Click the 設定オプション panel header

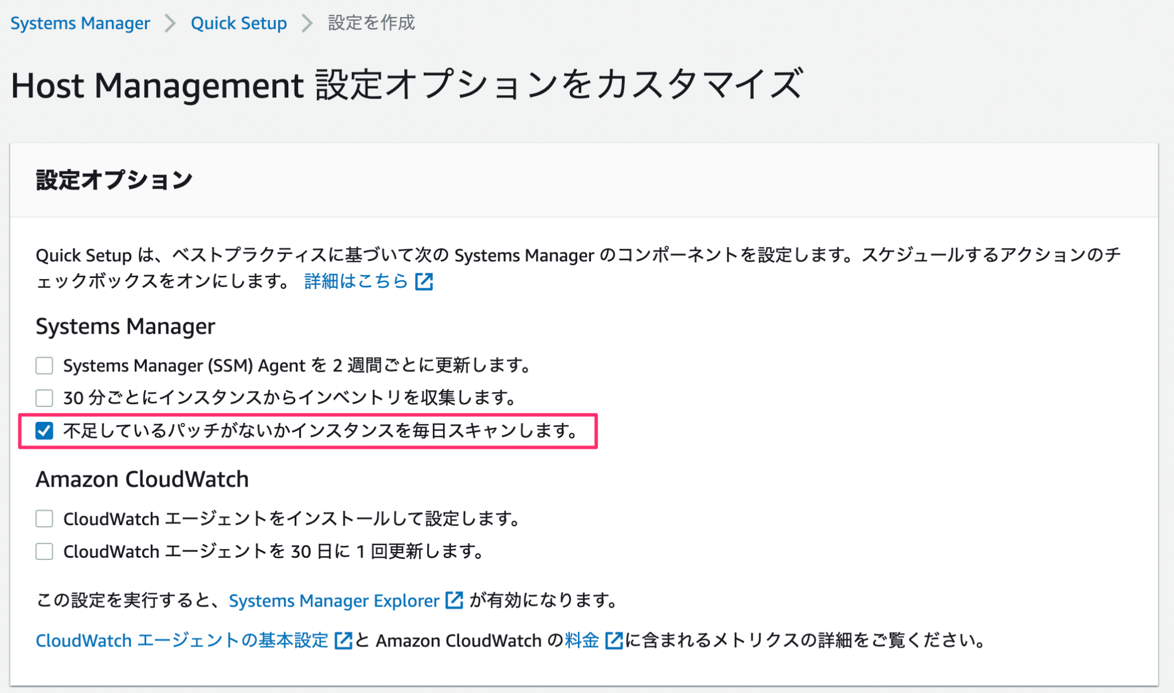[x=113, y=178]
